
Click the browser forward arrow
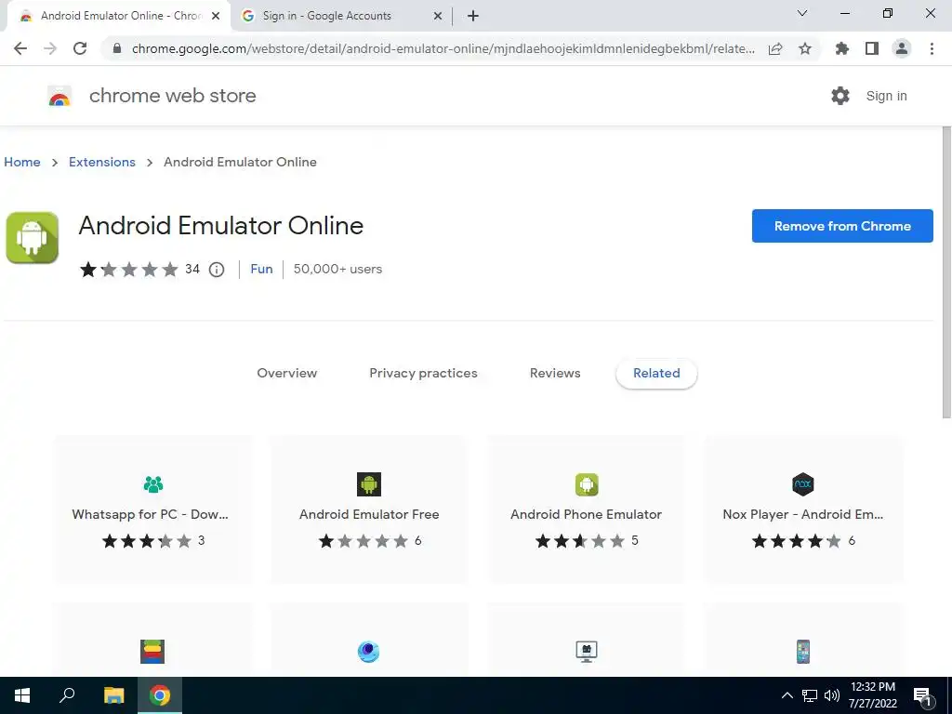(50, 48)
